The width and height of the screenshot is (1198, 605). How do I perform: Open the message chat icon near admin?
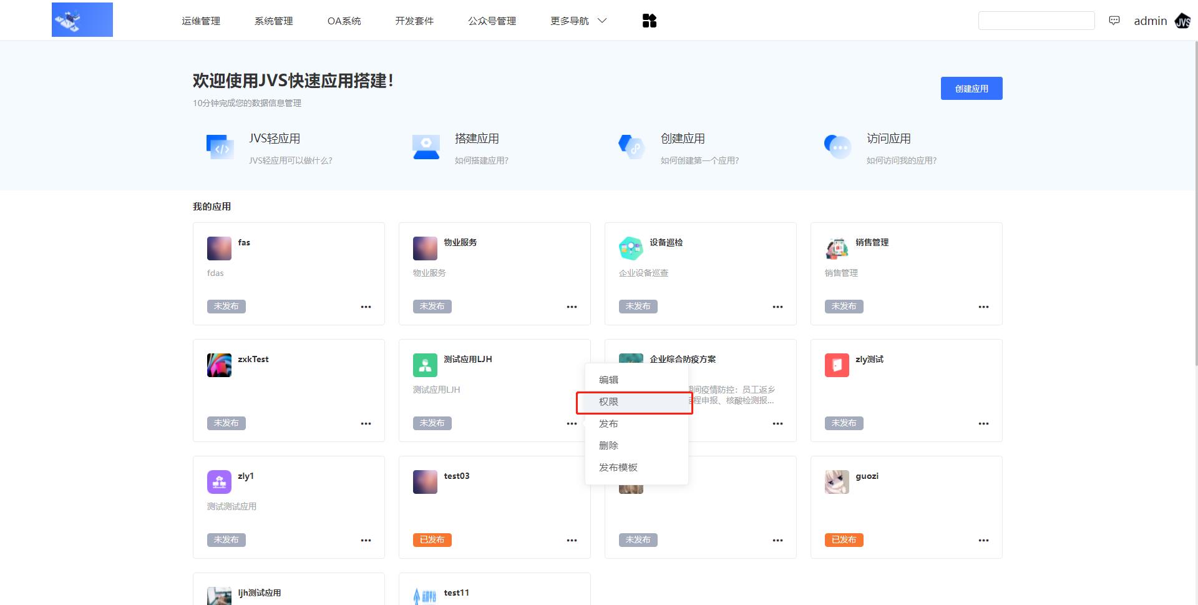click(1114, 21)
